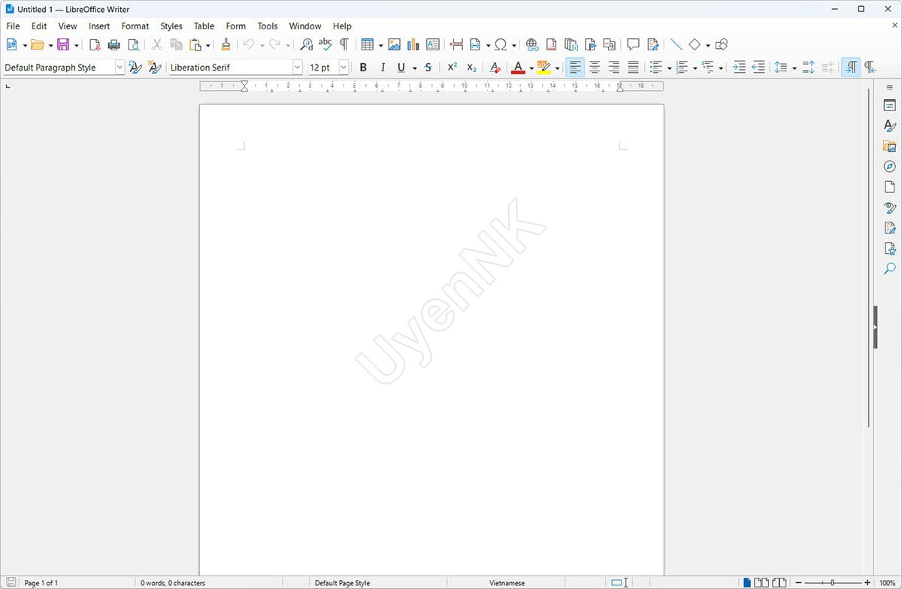Open the sidebar Gallery panel
902x589 pixels.
click(x=890, y=146)
